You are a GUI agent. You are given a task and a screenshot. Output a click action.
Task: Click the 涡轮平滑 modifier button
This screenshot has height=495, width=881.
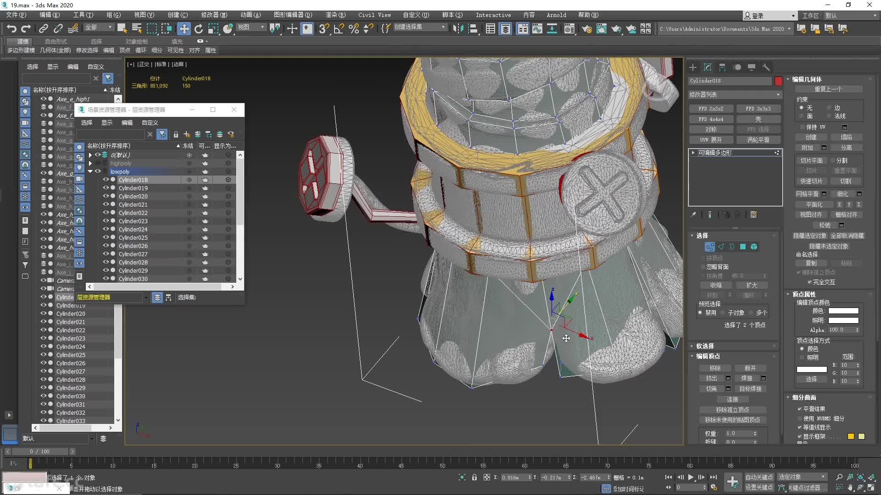pos(758,140)
